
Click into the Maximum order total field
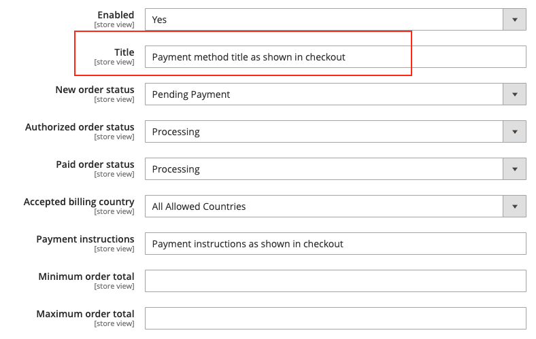(335, 319)
